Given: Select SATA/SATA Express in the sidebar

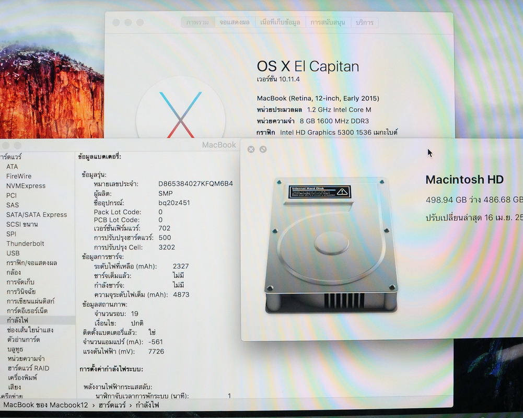Looking at the screenshot, I should pyautogui.click(x=37, y=215).
